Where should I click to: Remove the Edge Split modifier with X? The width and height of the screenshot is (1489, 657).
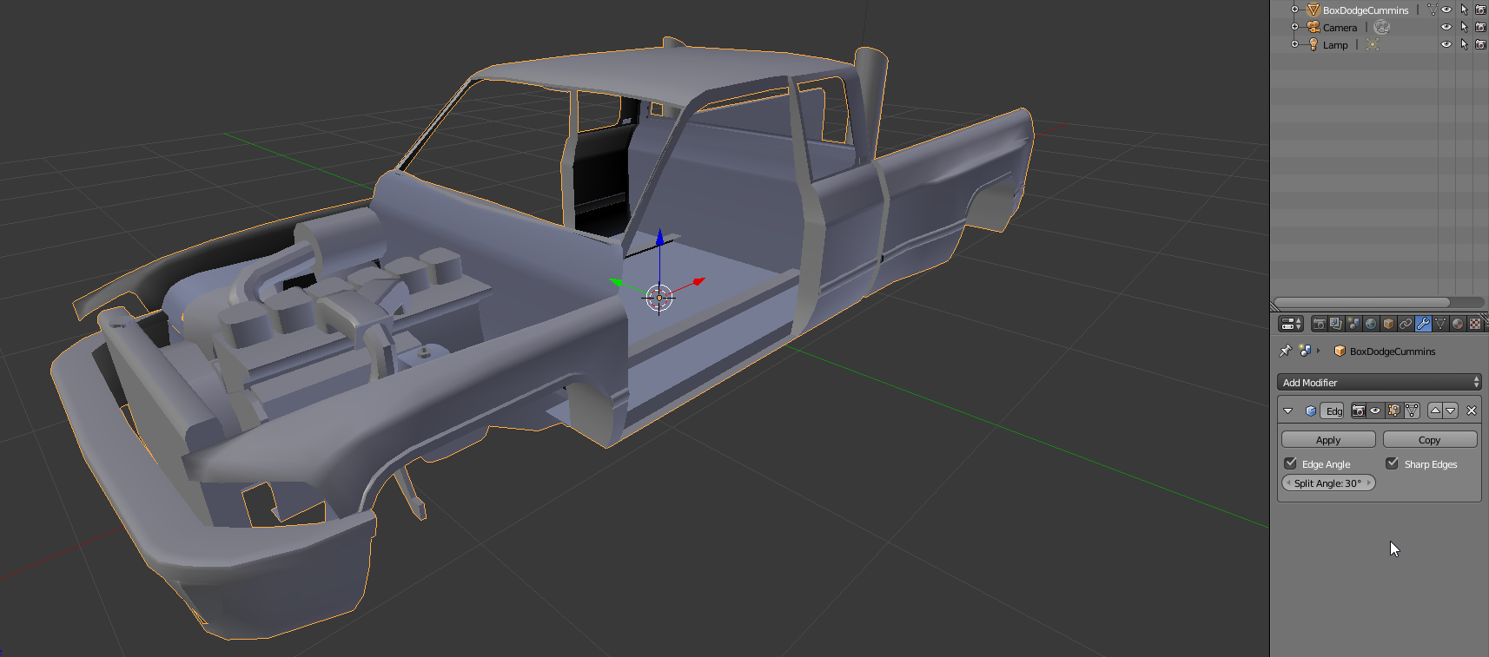1471,411
